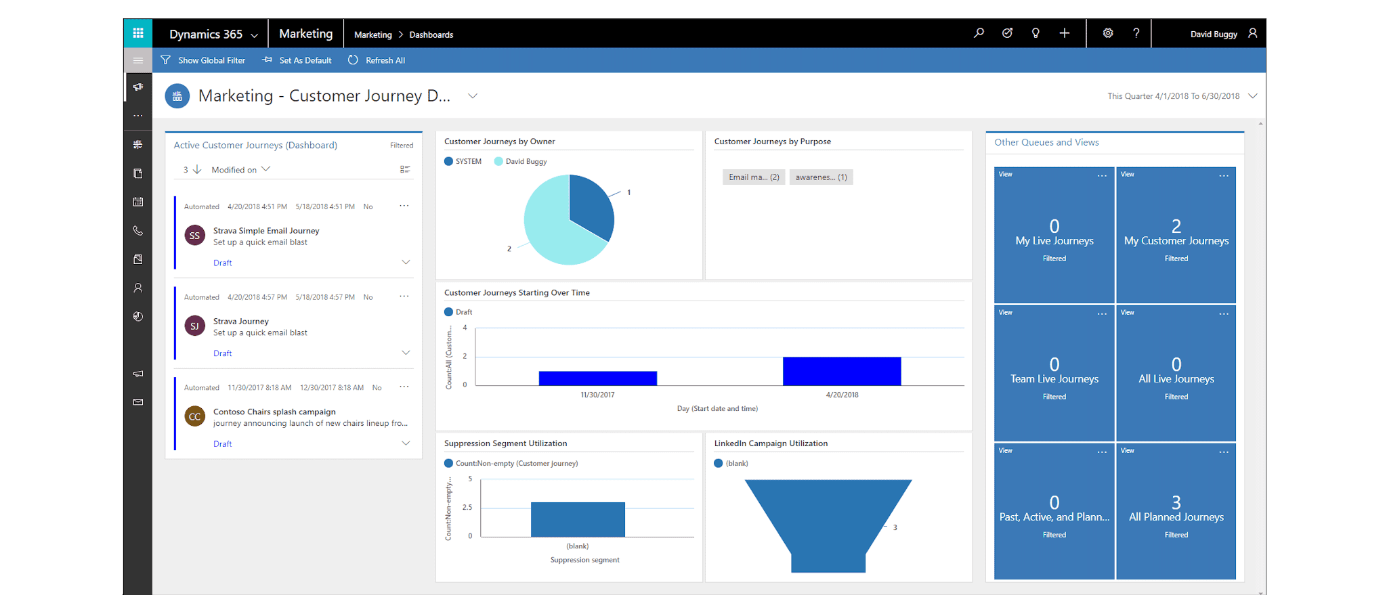This screenshot has width=1387, height=614.
Task: Open ellipsis menu for Contoso Chairs campaign
Action: (x=404, y=387)
